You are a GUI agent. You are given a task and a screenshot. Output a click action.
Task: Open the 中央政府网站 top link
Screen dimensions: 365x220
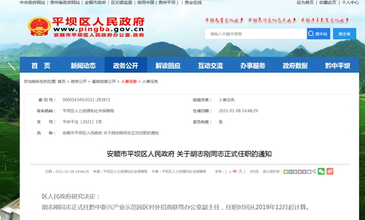[32, 2]
